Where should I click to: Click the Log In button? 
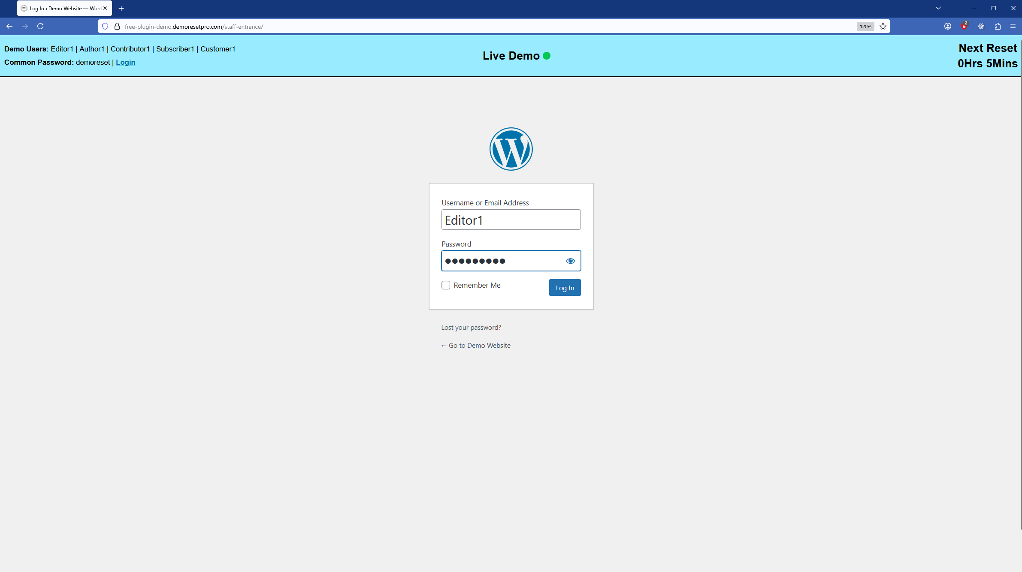click(x=565, y=287)
